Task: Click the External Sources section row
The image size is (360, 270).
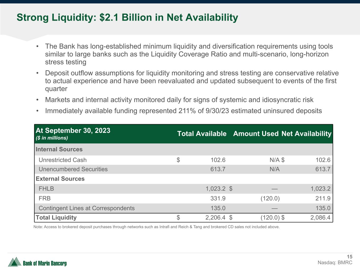Action: [60, 179]
